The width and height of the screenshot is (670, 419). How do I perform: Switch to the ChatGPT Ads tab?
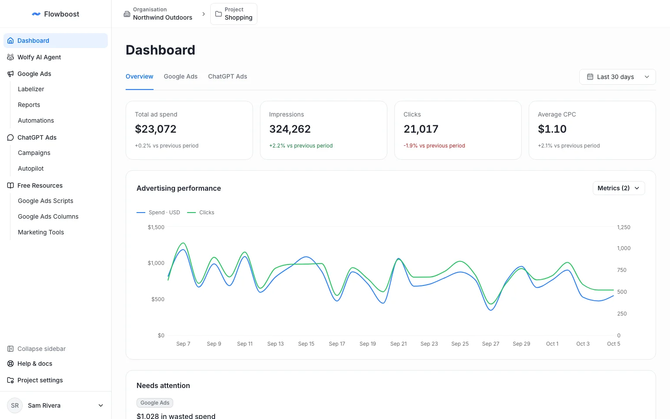coord(228,76)
